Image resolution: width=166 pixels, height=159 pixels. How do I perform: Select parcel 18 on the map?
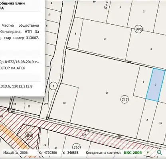(64, 103)
